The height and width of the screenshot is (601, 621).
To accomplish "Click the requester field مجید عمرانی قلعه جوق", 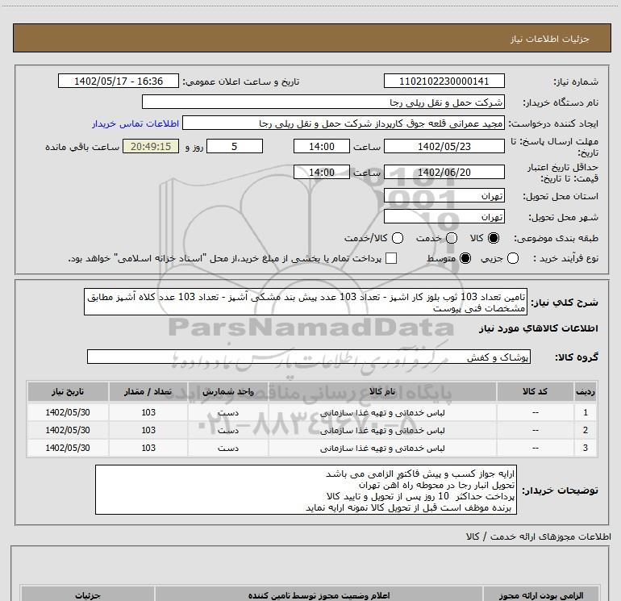I will click(344, 123).
